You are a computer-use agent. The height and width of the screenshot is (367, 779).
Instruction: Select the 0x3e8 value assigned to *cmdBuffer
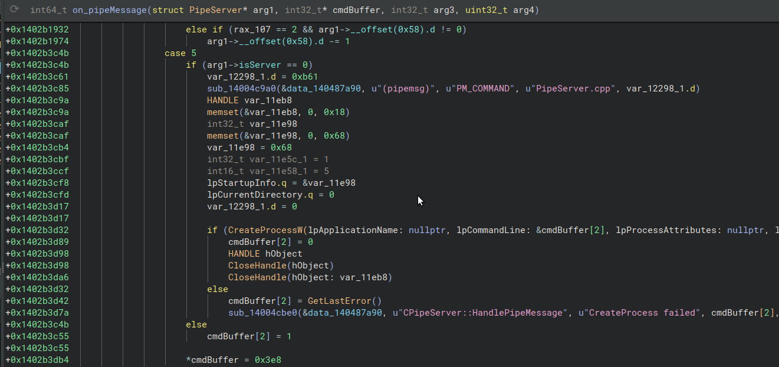tap(268, 360)
